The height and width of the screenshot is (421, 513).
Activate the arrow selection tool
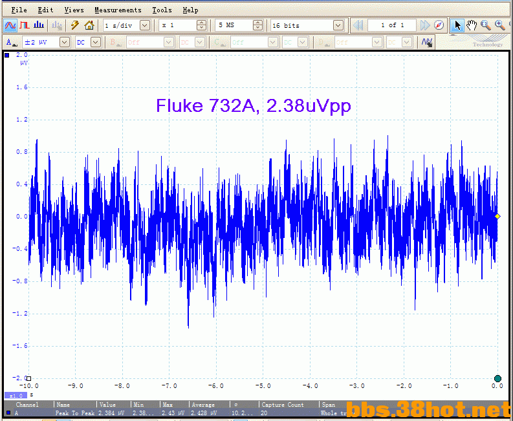(x=457, y=25)
